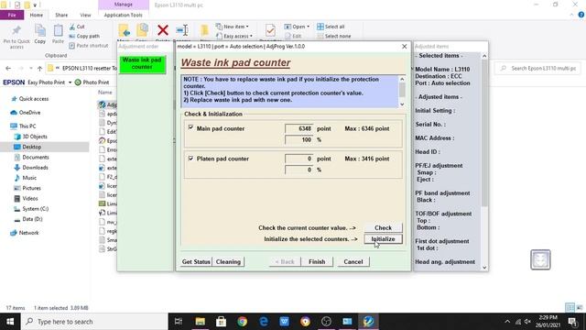The width and height of the screenshot is (586, 330).
Task: Open the View ribbon tab
Action: click(85, 15)
